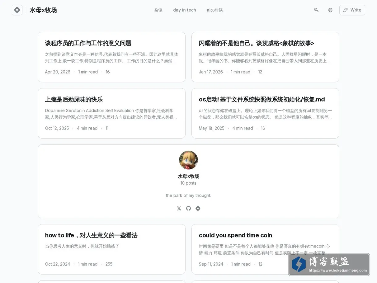Screen dimensions: 377x283
Task: Click the site logo icon in header
Action: pyautogui.click(x=17, y=10)
